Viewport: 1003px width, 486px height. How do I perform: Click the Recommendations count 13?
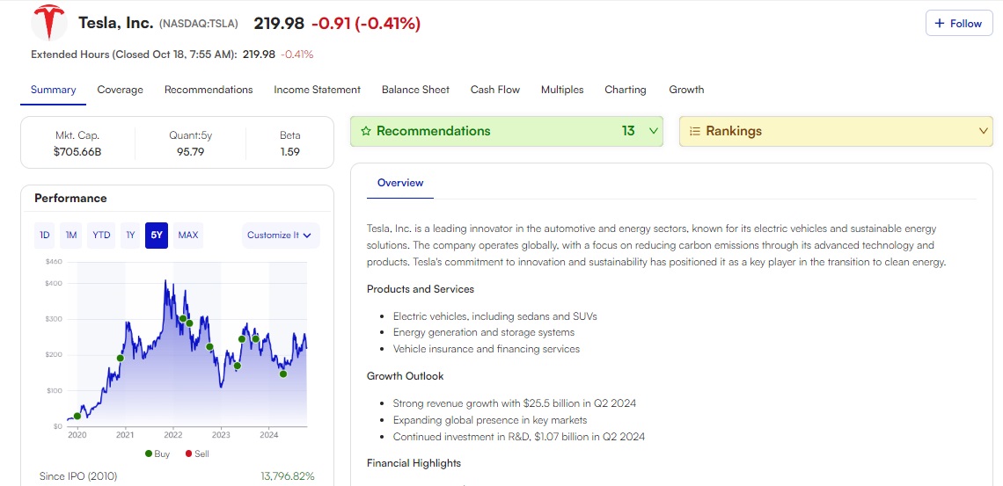click(x=628, y=131)
